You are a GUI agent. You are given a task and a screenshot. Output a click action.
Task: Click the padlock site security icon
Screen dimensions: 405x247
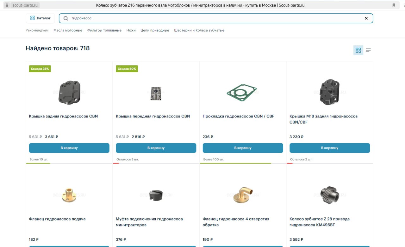click(x=7, y=5)
